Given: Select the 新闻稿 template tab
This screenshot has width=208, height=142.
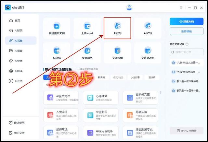Looking at the screenshot, I should tap(101, 77).
